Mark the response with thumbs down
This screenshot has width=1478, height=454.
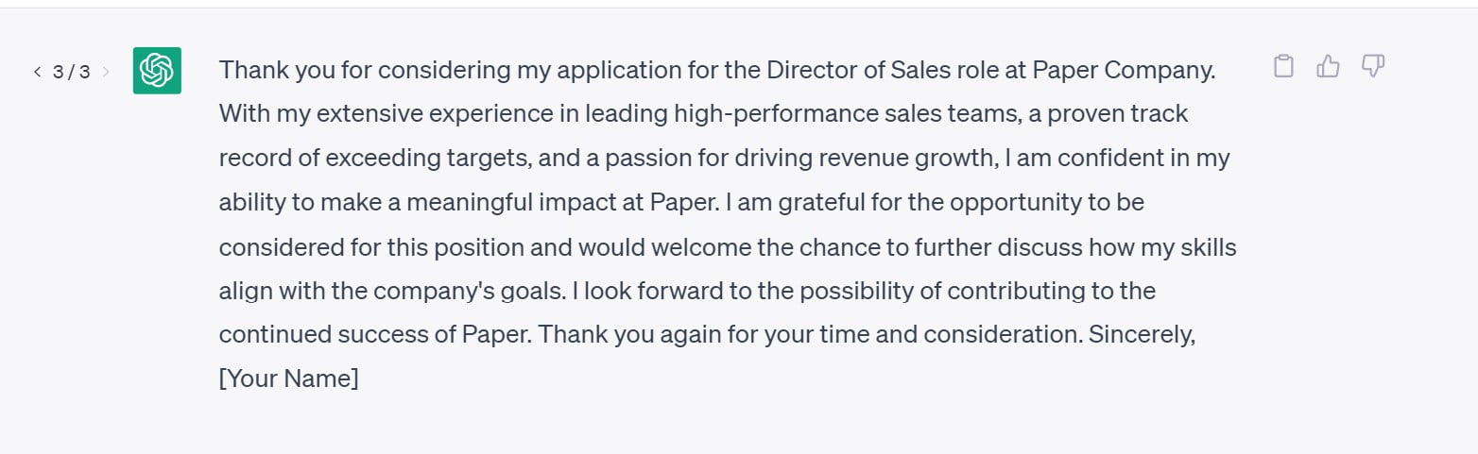[1373, 66]
